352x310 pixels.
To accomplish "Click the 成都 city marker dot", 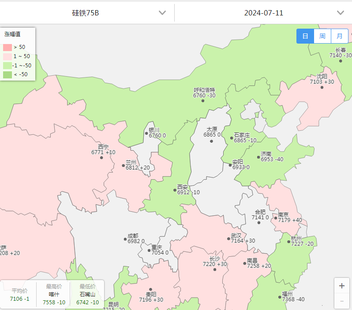I will point(125,239).
